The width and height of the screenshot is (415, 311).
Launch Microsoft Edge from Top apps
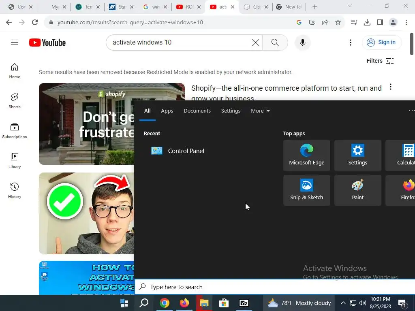point(307,155)
